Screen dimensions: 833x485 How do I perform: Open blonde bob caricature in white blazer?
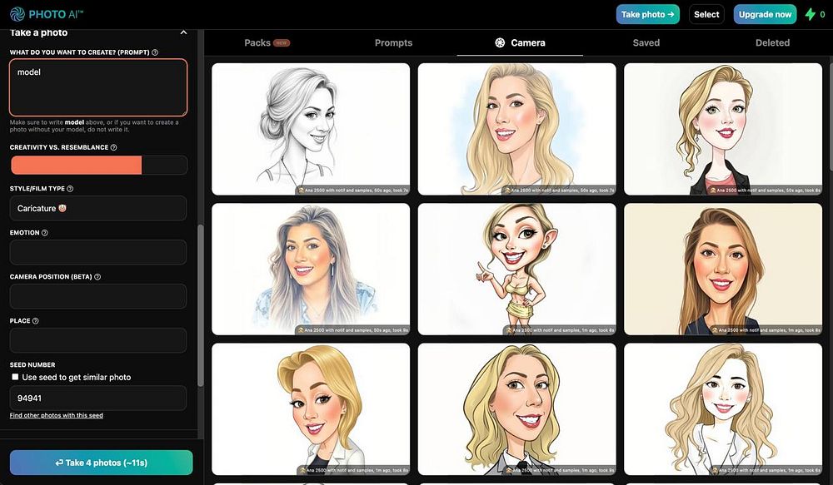pos(311,409)
